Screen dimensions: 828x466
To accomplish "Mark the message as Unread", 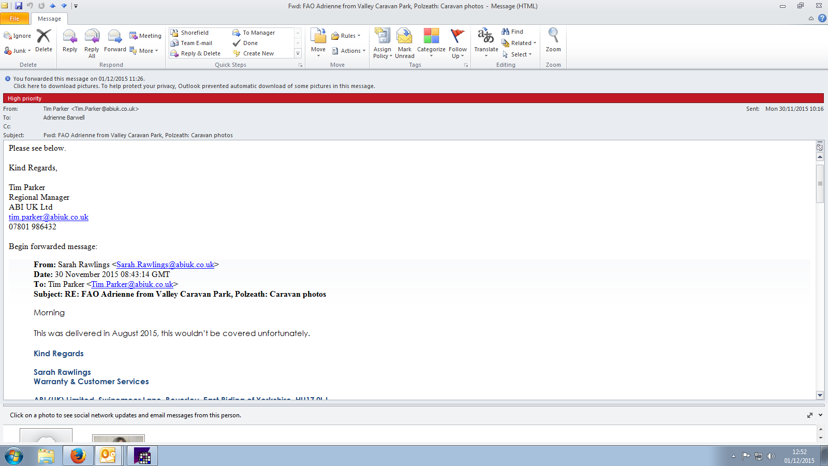I will pos(405,43).
